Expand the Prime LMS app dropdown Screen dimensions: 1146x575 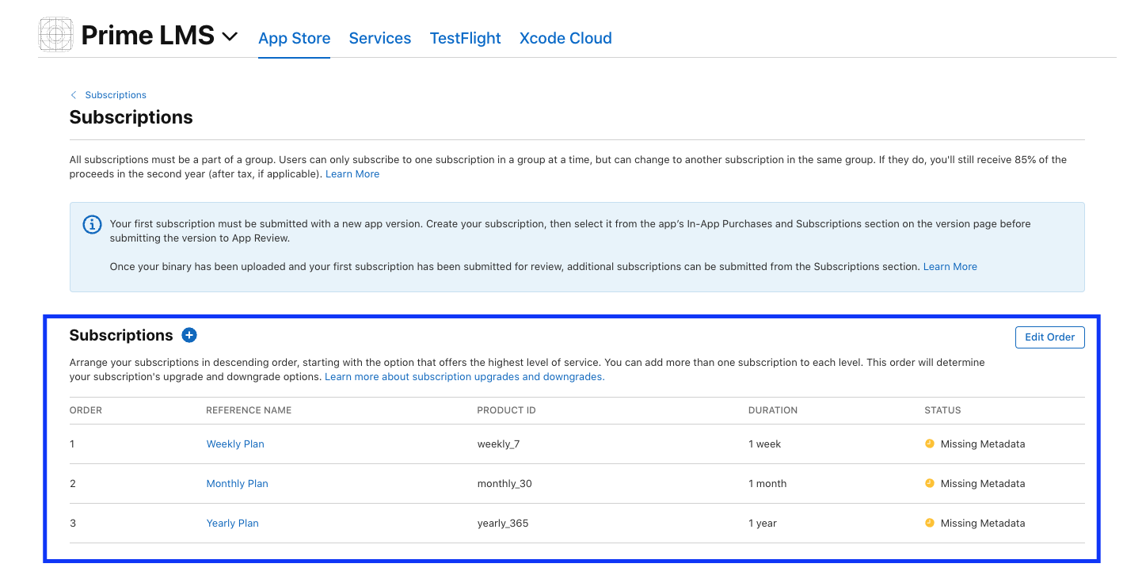pyautogui.click(x=230, y=36)
